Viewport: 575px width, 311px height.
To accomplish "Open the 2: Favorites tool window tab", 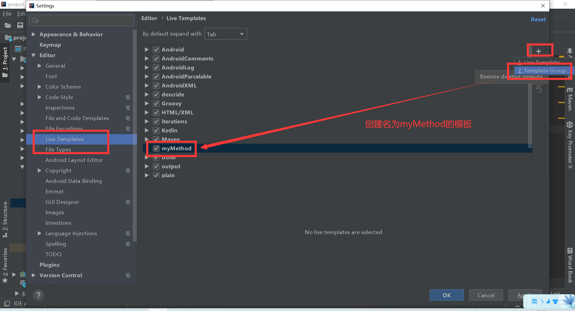I will (5, 266).
